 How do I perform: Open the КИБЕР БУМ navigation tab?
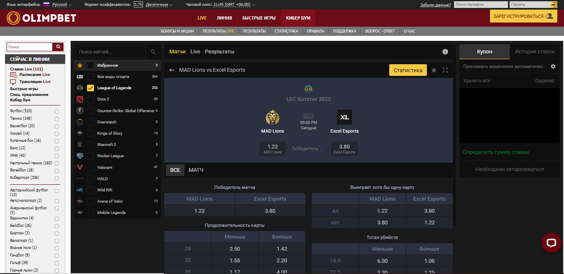coord(298,18)
